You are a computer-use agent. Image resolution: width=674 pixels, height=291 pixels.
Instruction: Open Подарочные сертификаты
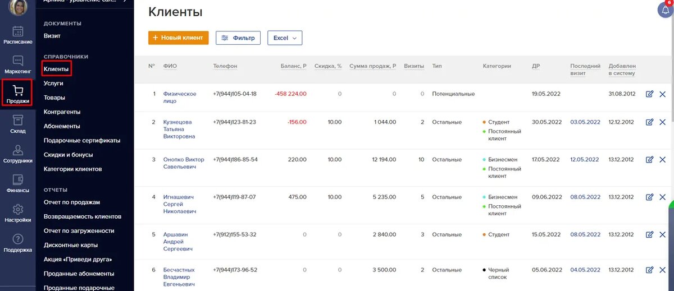pyautogui.click(x=82, y=141)
